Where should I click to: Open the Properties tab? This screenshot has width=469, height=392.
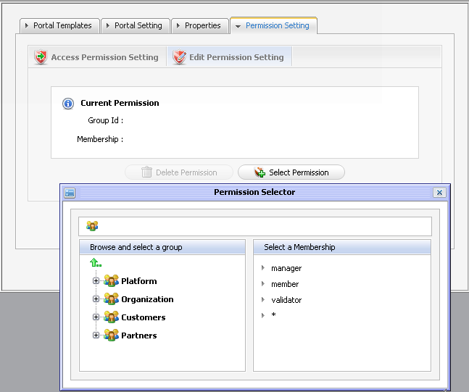[x=199, y=25]
